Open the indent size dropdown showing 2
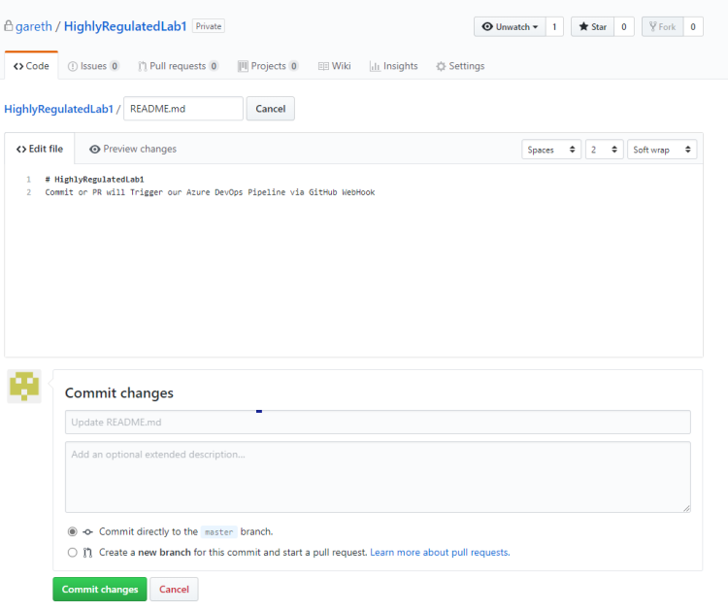The width and height of the screenshot is (728, 612). tap(604, 150)
